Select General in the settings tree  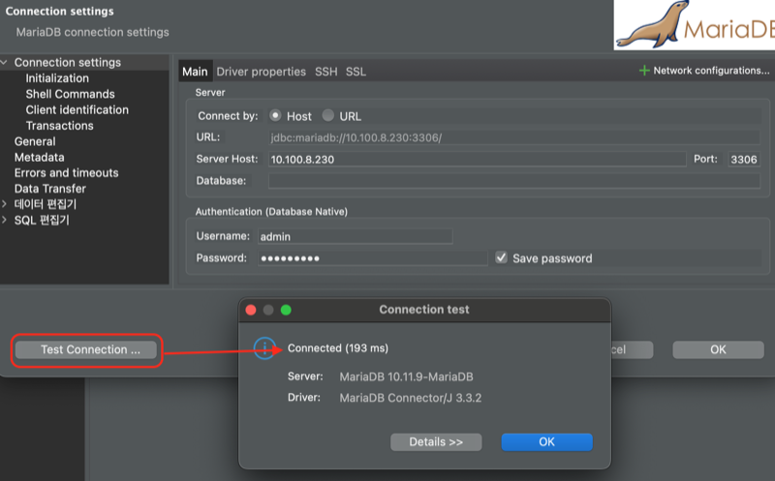coord(35,141)
